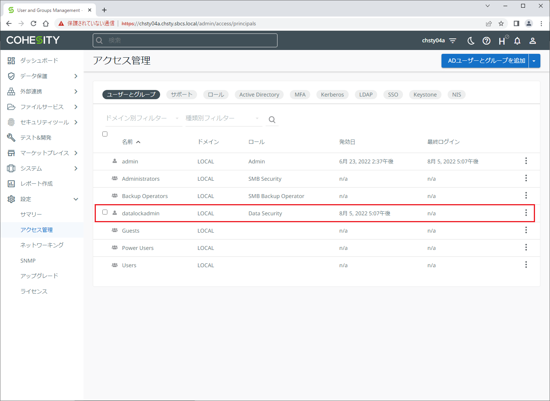The height and width of the screenshot is (401, 550).
Task: Reload the page in browser toolbar
Action: [x=33, y=23]
